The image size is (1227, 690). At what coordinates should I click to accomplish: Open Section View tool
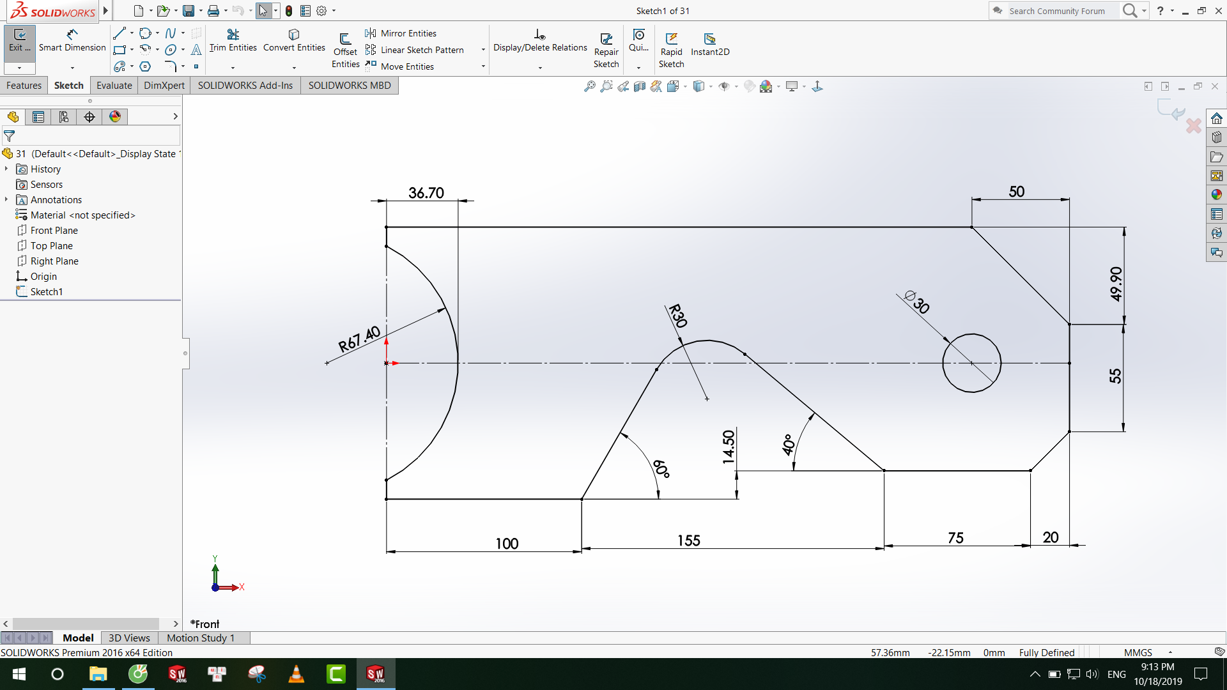(x=640, y=86)
